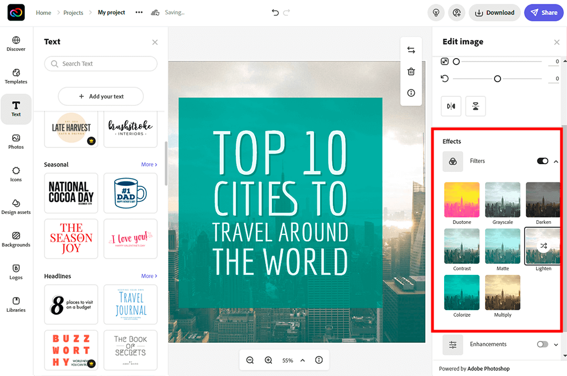
Task: Click More next to Seasonal
Action: coord(149,164)
